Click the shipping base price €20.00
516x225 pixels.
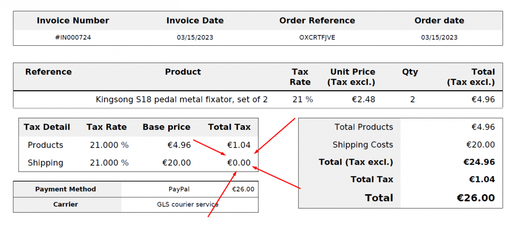tap(176, 163)
